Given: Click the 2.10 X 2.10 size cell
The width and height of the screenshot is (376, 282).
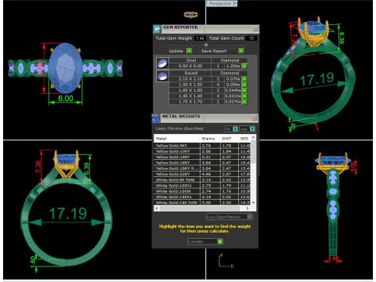Looking at the screenshot, I should pos(190,79).
